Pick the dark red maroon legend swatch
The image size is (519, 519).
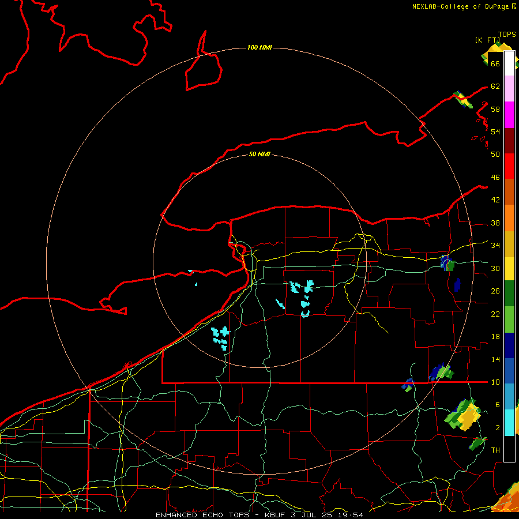tap(509, 141)
